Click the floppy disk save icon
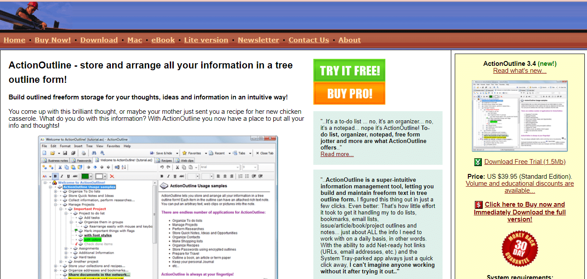 [65, 153]
